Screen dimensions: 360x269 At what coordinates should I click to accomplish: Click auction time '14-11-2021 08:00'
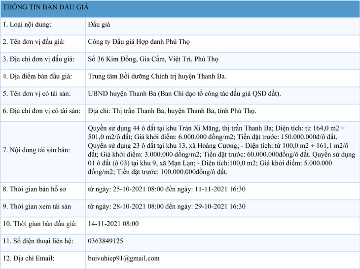pos(113,223)
